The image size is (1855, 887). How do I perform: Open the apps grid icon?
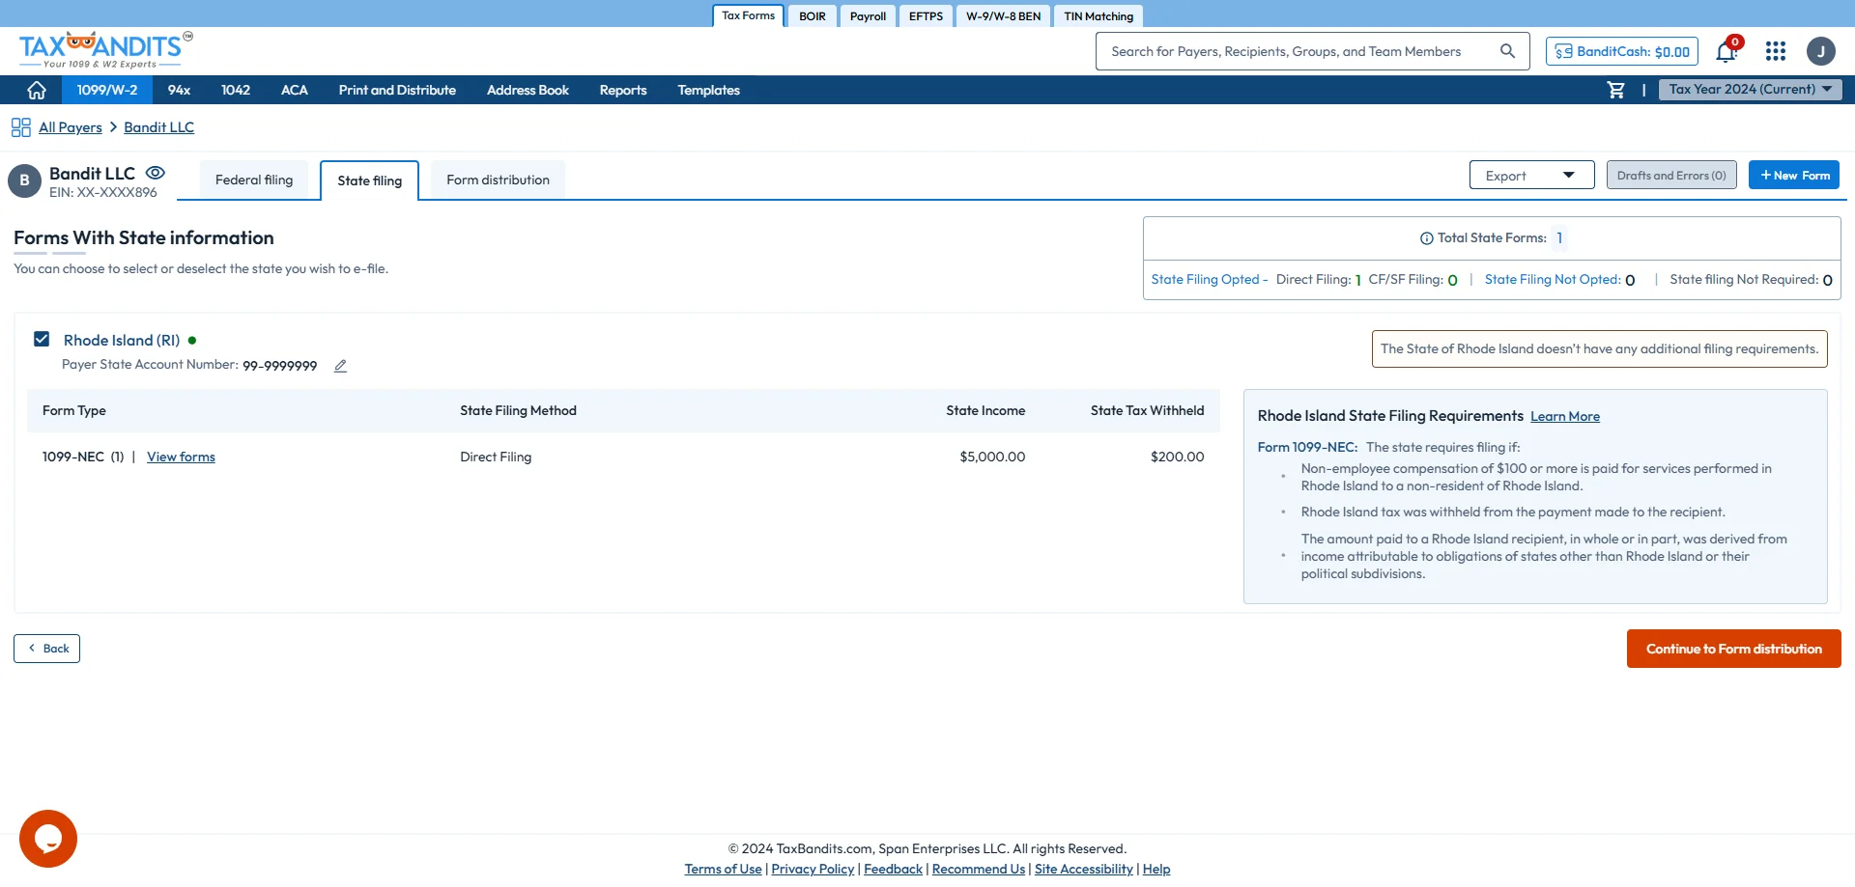pos(1776,51)
